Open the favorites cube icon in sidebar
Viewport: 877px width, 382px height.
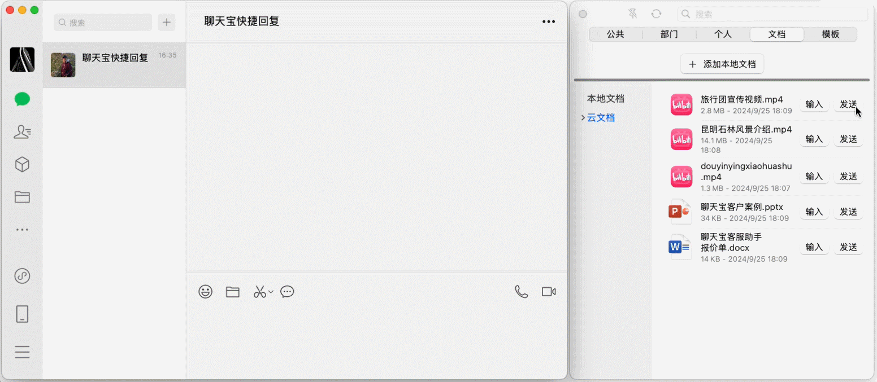tap(22, 165)
